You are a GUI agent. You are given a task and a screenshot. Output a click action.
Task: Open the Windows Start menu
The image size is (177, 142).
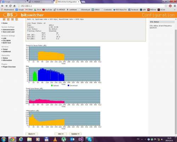point(4,139)
